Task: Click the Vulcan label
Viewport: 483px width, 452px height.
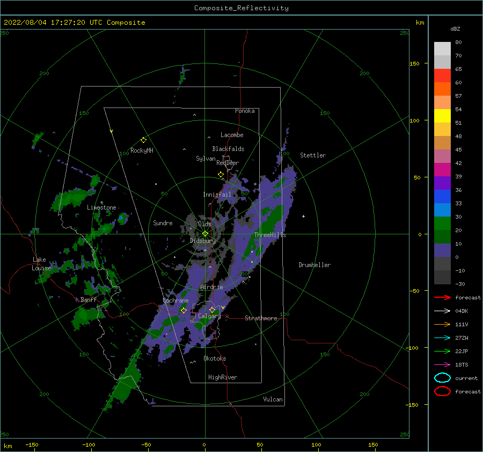Action: click(273, 399)
